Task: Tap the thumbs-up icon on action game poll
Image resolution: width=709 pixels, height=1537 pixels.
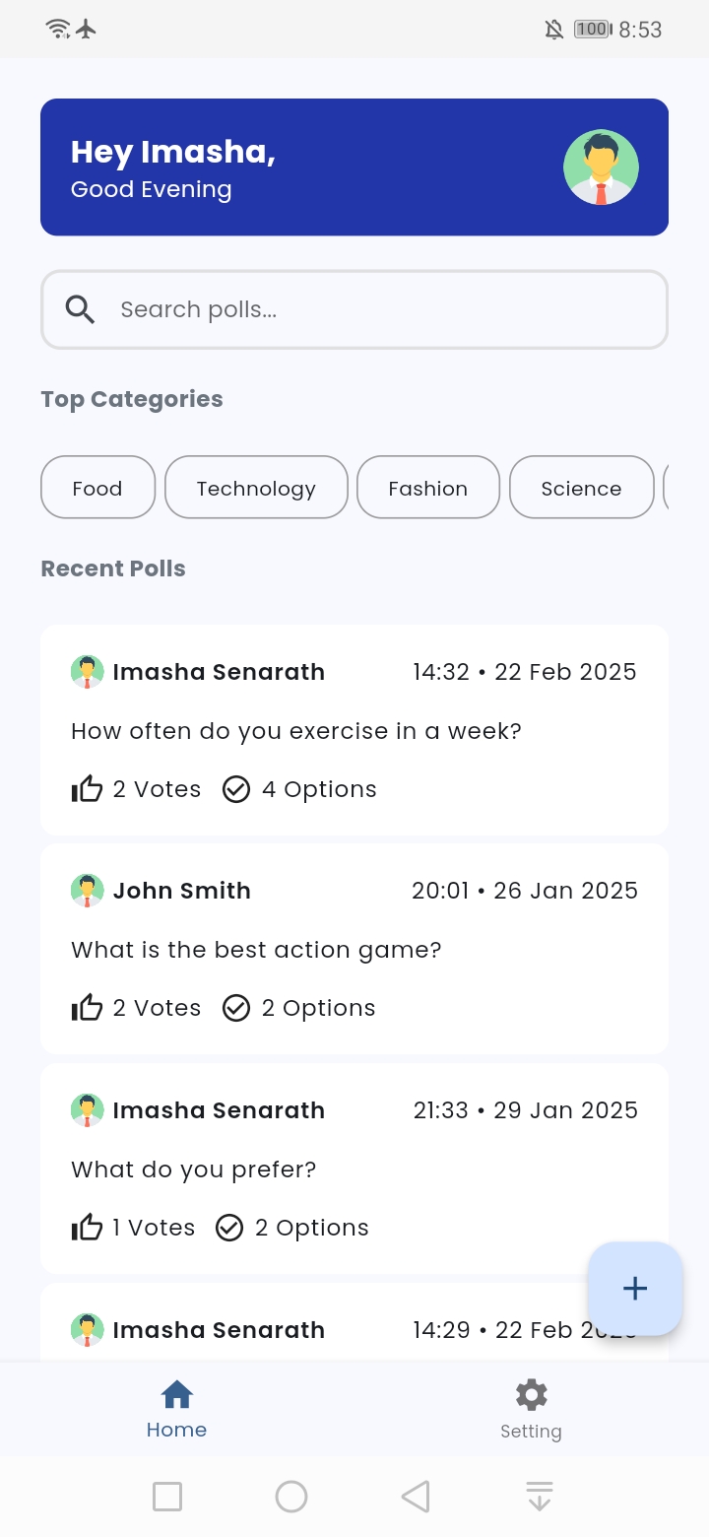Action: pyautogui.click(x=87, y=1008)
